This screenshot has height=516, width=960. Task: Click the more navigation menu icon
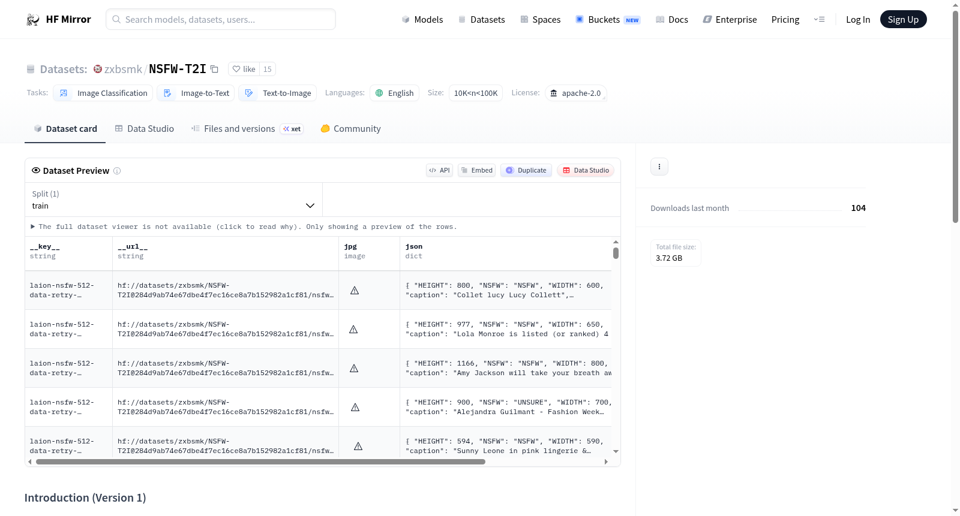pos(819,19)
